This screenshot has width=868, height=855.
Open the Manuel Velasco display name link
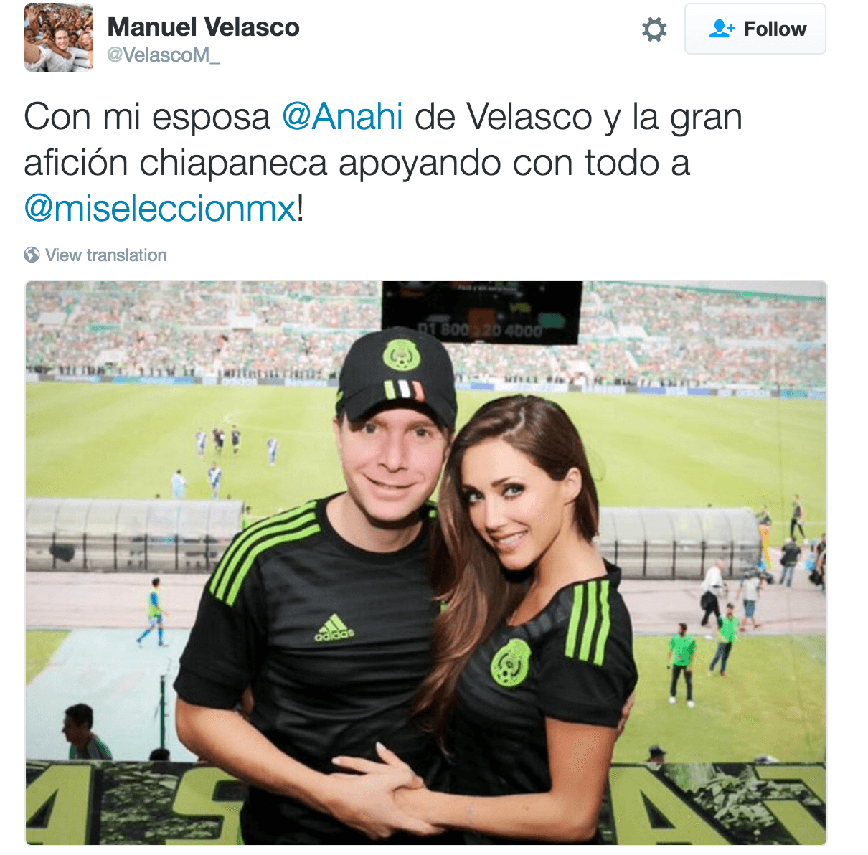203,27
